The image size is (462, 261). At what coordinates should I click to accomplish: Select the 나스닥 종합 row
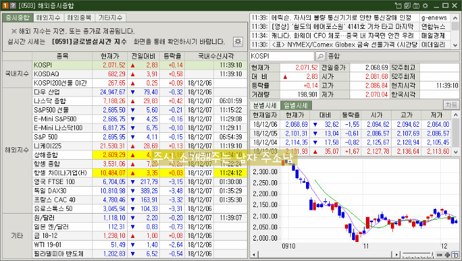[x=140, y=101]
